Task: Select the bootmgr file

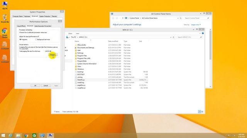Action: [80, 72]
